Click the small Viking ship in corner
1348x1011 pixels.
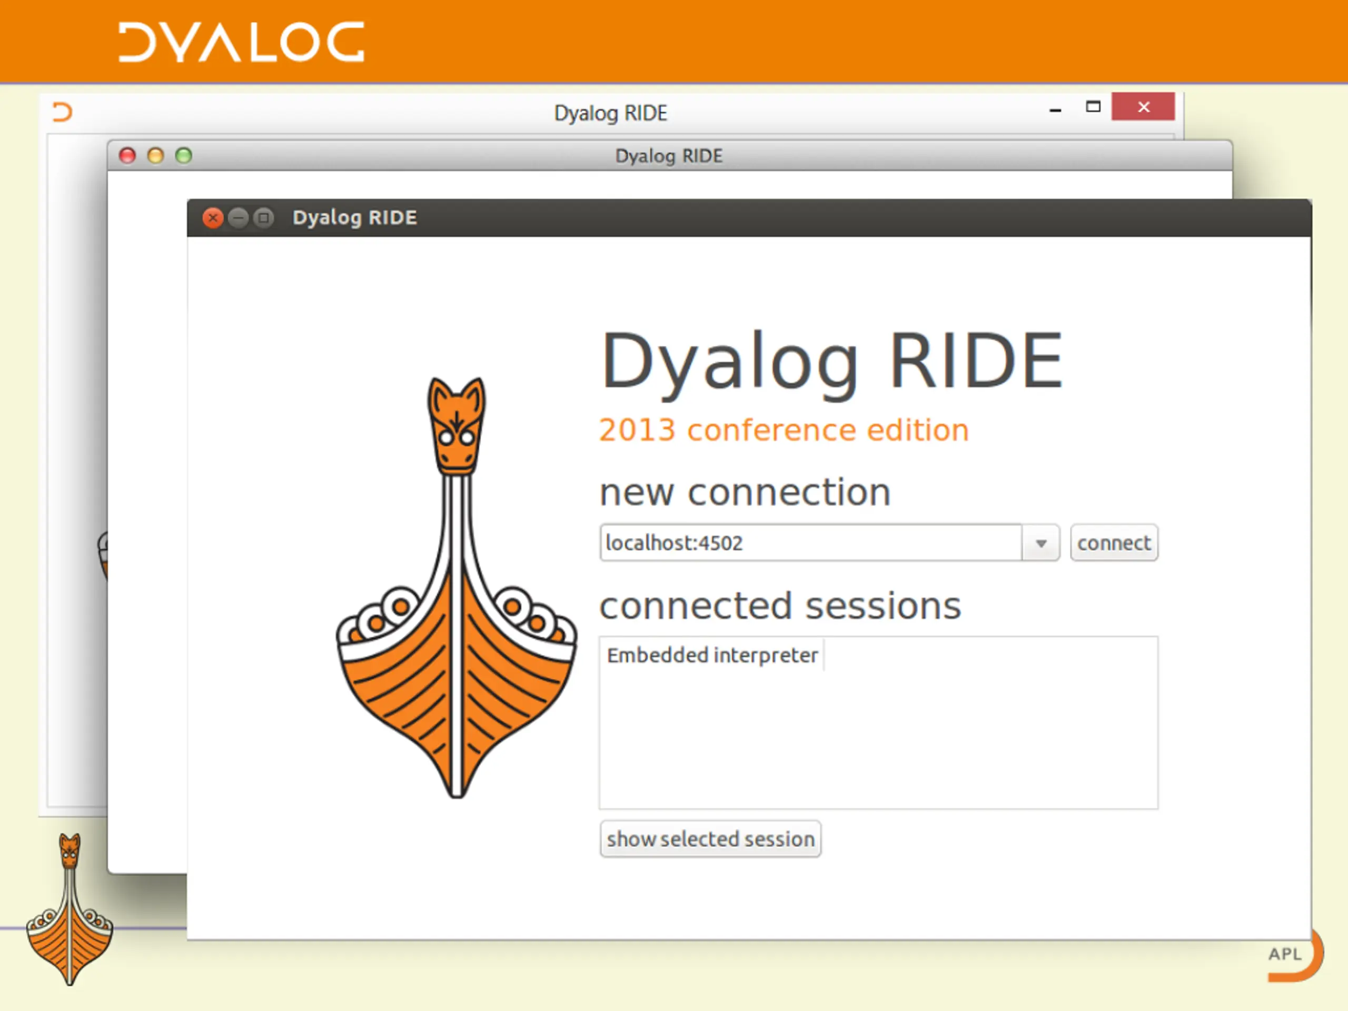pyautogui.click(x=70, y=909)
